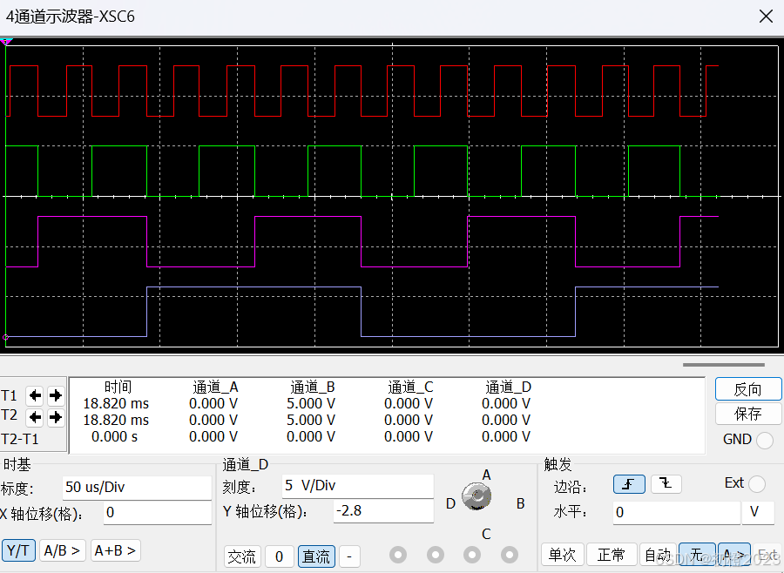This screenshot has width=784, height=573.
Task: Select knob position label C
Action: [x=486, y=534]
